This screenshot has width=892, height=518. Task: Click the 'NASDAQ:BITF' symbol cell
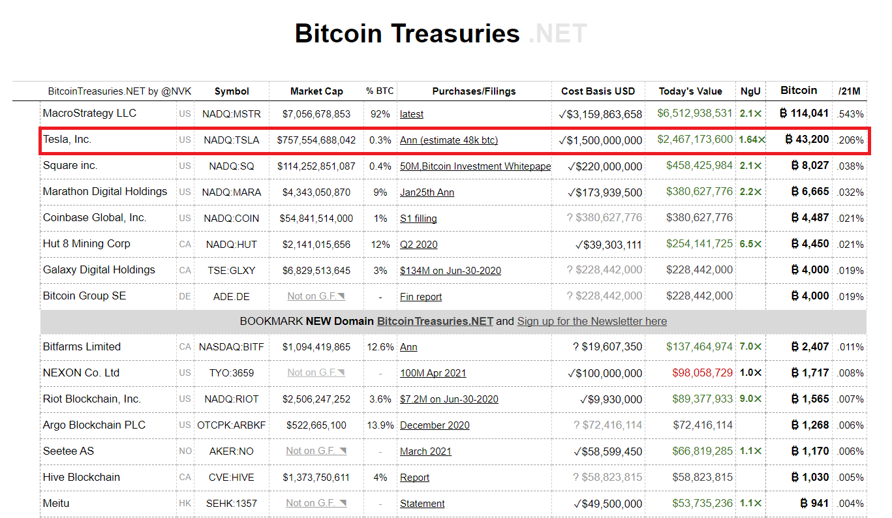pos(232,347)
